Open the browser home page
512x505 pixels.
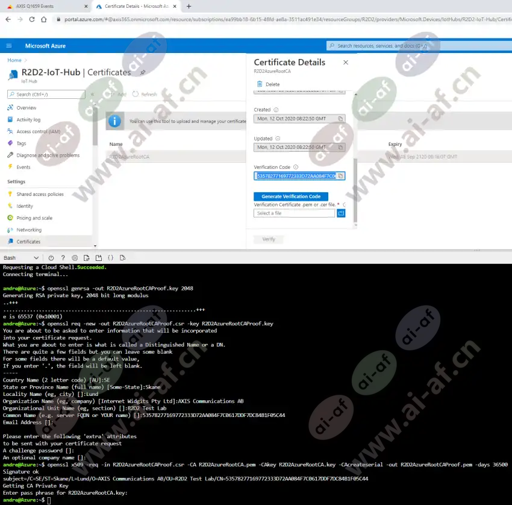44,19
